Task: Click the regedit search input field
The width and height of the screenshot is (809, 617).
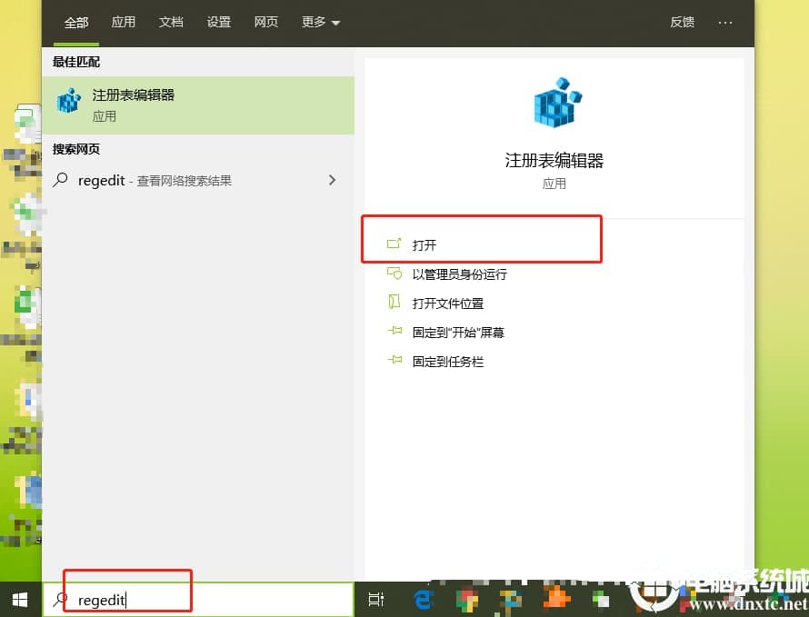Action: [x=198, y=600]
